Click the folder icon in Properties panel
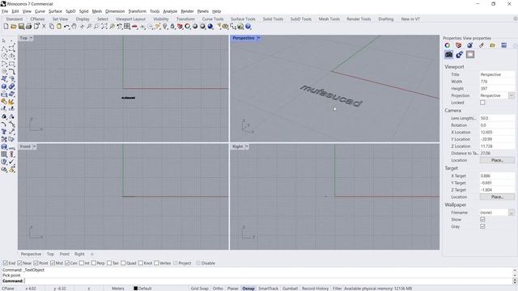 pos(493,45)
